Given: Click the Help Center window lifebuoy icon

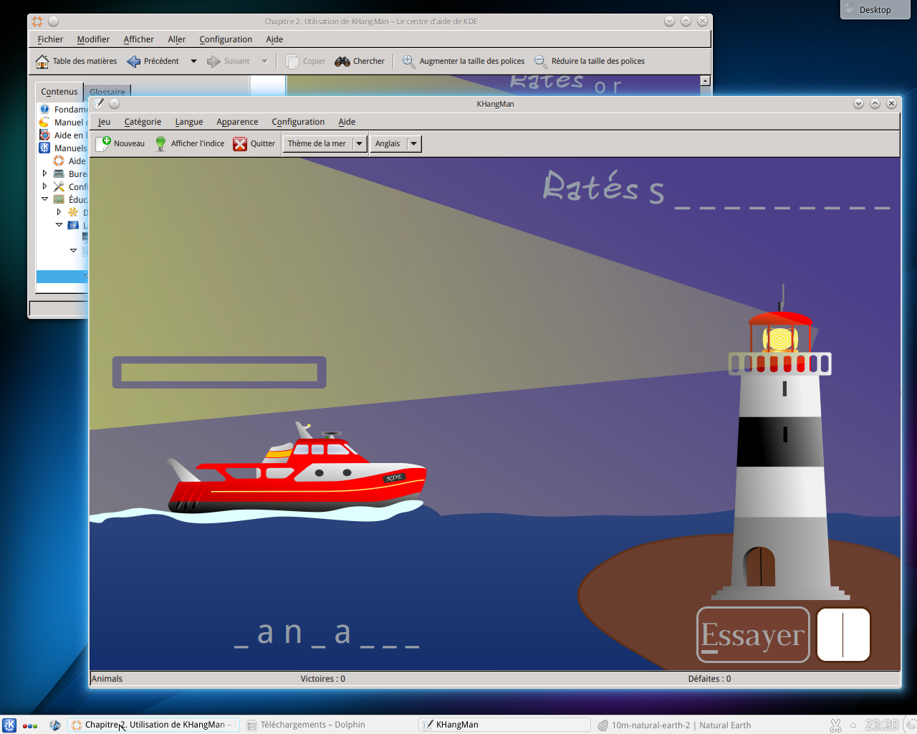Looking at the screenshot, I should (37, 22).
